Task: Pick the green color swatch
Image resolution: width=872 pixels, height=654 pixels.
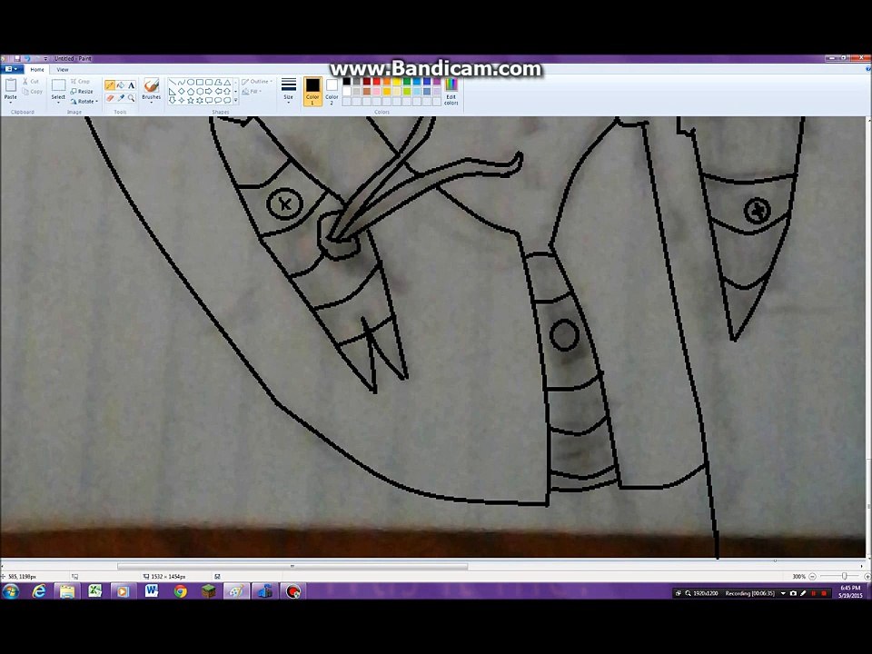Action: click(407, 82)
